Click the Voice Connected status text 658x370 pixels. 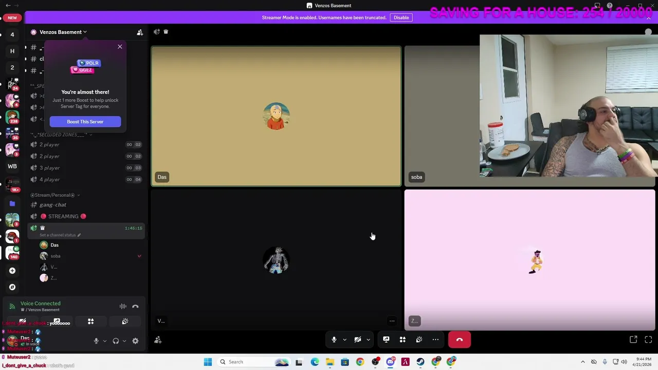tap(40, 303)
